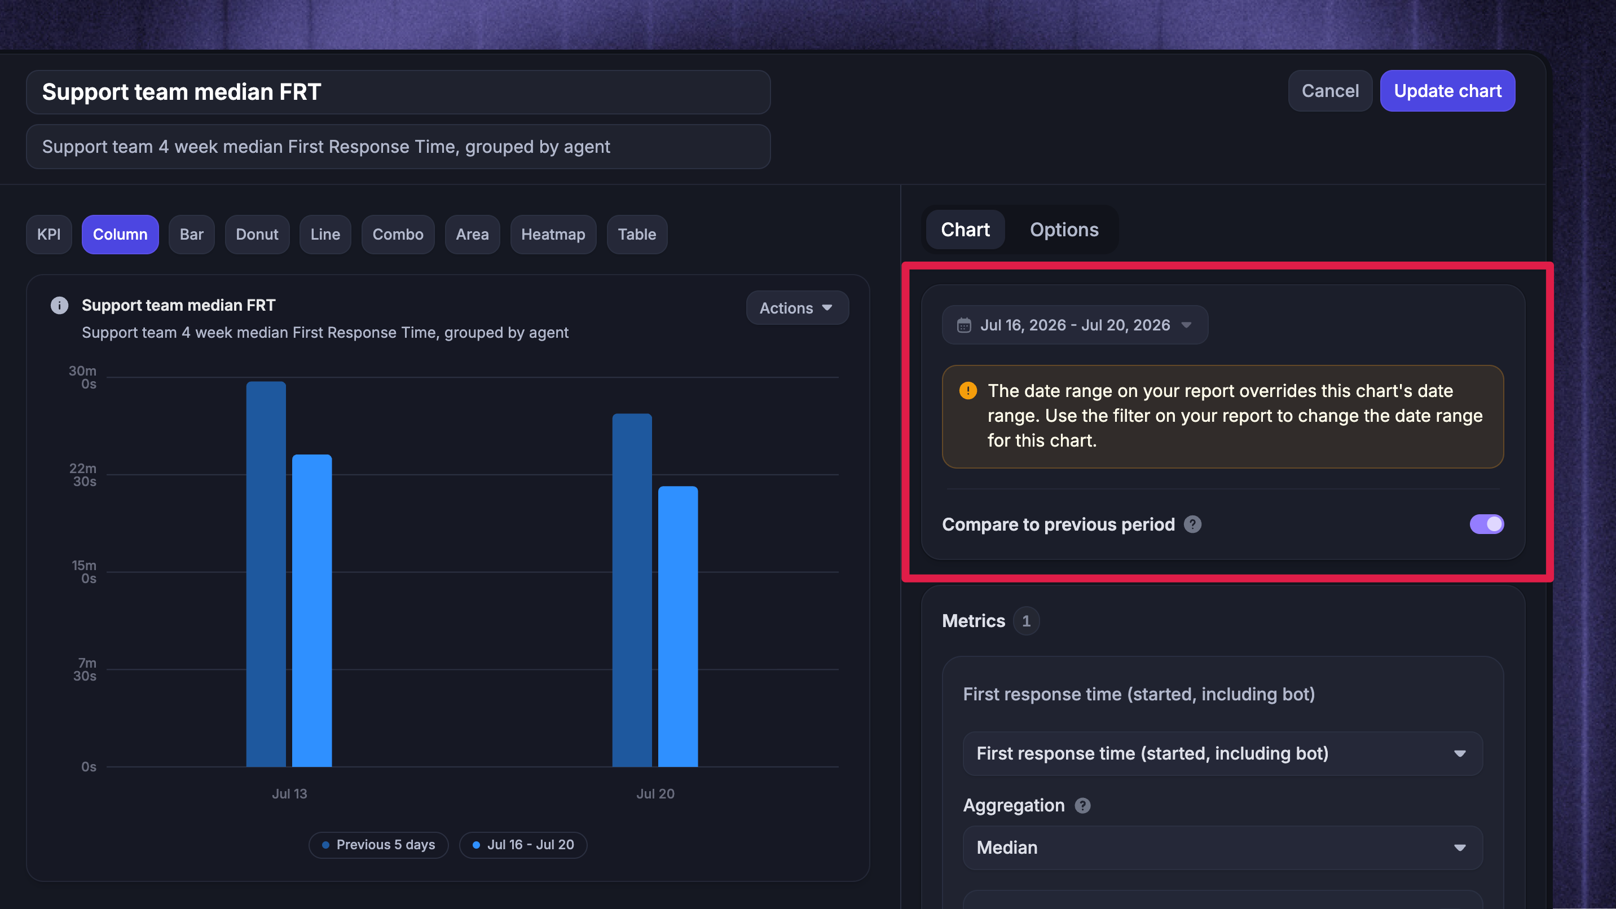The width and height of the screenshot is (1616, 909).
Task: Toggle Compare to previous period switch
Action: 1486,524
